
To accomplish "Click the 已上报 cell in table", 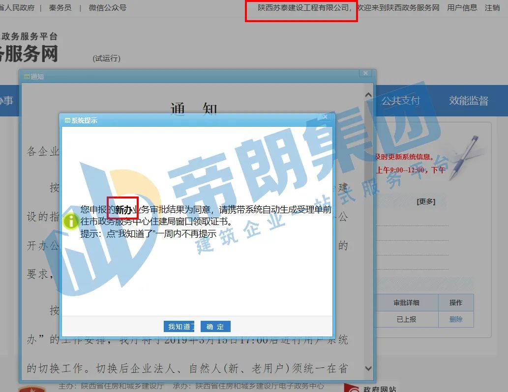I will pos(406,319).
